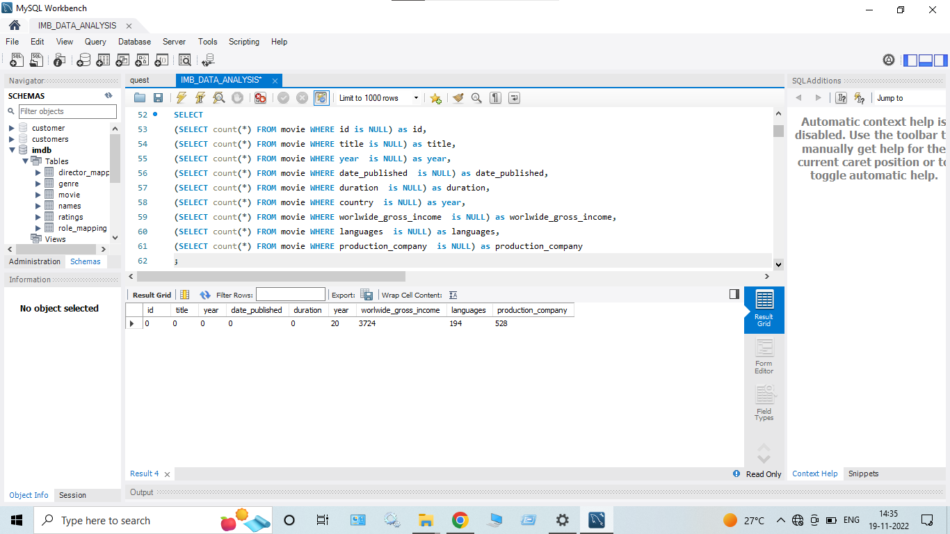Expand the movie table node
Screen dimensions: 950x534
[x=38, y=195]
